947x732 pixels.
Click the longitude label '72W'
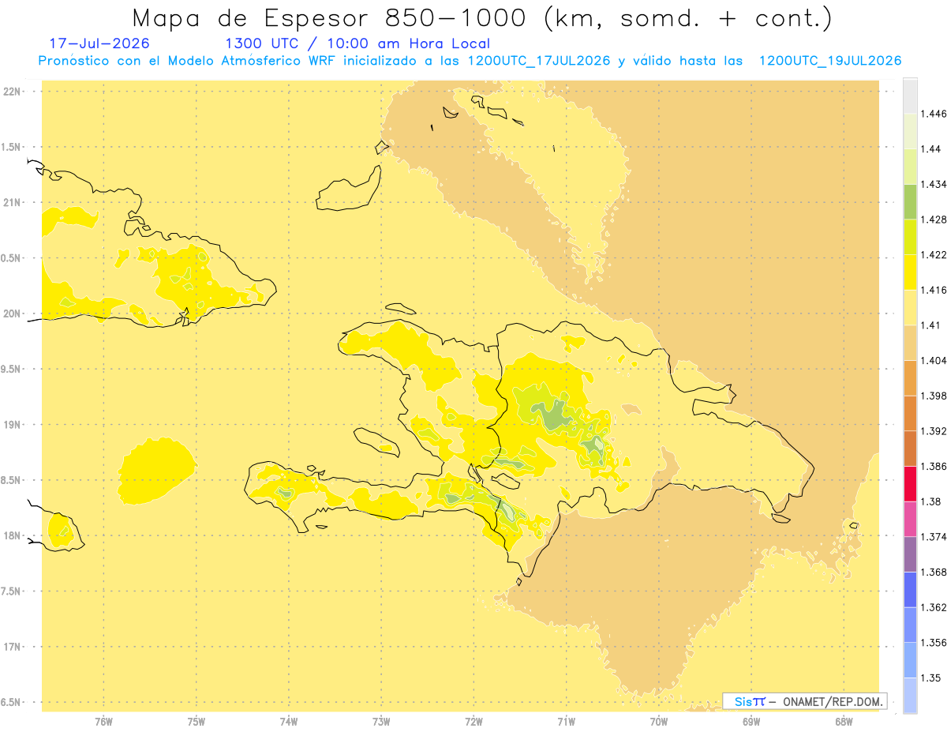click(473, 721)
